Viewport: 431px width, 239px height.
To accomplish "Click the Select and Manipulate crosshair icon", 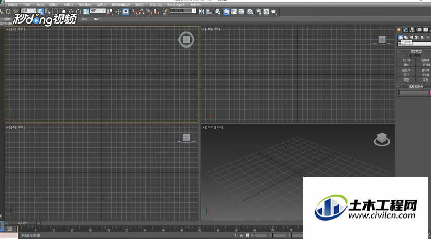I will tap(118, 12).
